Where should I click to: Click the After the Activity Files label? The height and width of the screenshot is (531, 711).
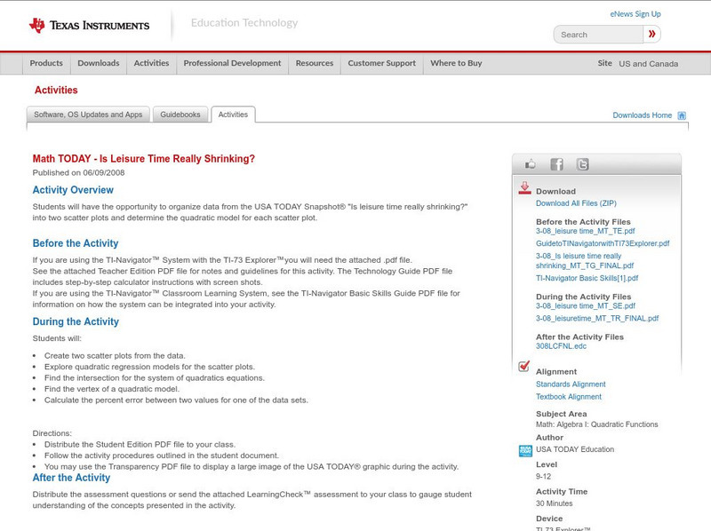click(x=579, y=337)
